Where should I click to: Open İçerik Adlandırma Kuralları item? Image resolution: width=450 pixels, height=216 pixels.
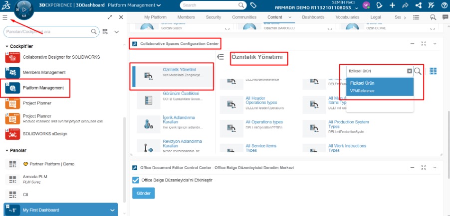179,119
